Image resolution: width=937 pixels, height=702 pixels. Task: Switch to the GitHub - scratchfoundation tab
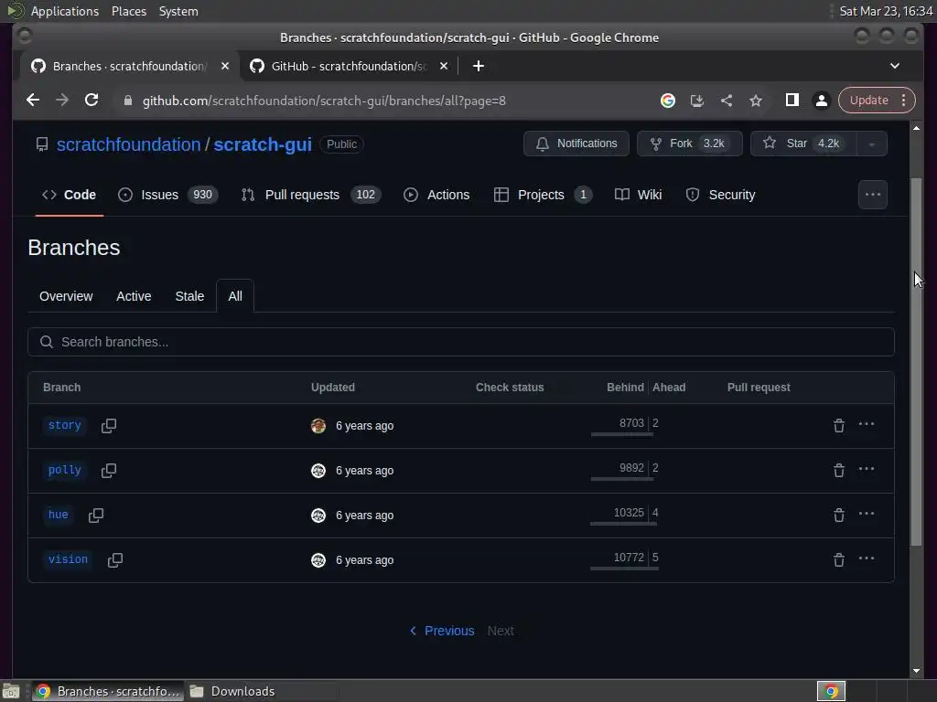pyautogui.click(x=349, y=66)
